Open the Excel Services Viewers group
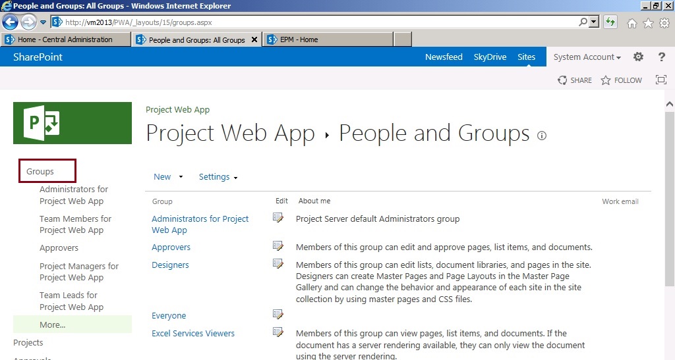675x360 pixels. [x=193, y=334]
